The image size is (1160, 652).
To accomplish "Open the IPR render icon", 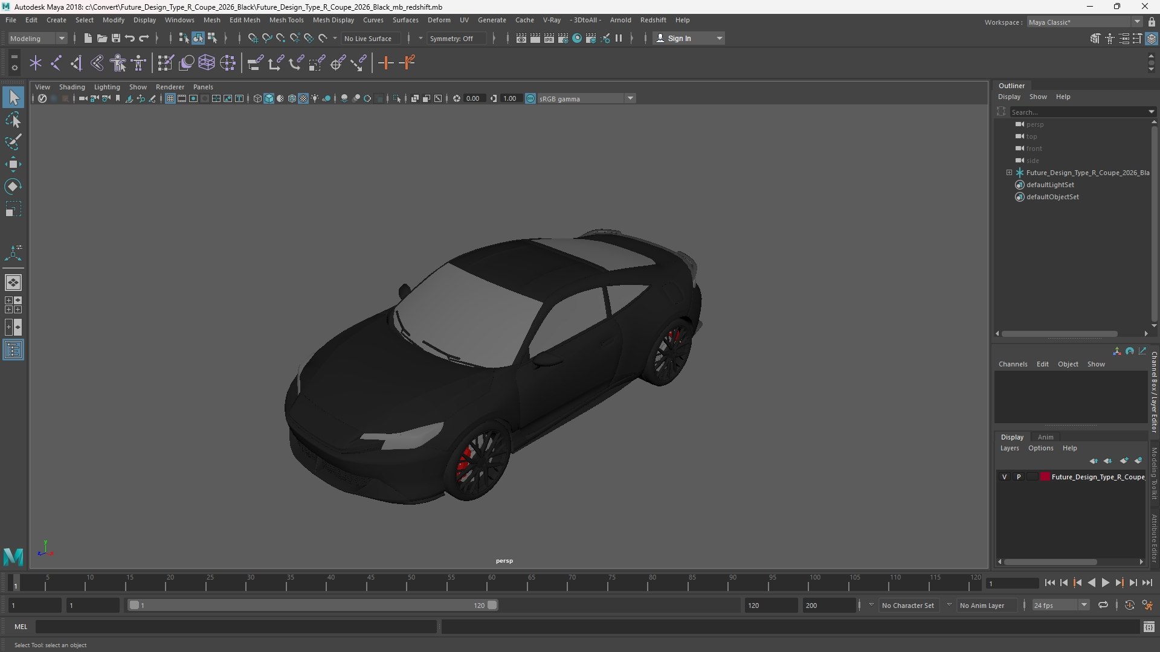I will point(549,38).
